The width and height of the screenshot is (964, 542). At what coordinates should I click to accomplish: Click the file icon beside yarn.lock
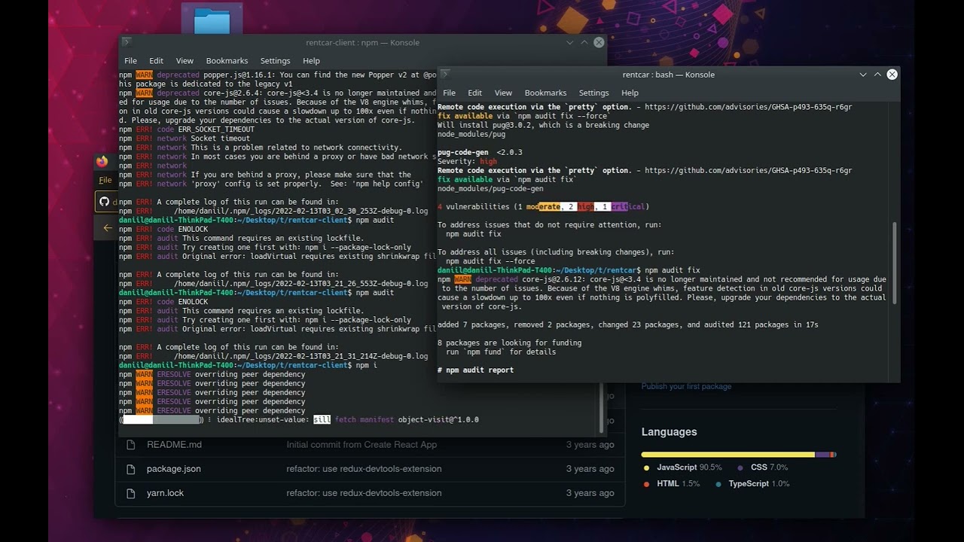pyautogui.click(x=133, y=493)
